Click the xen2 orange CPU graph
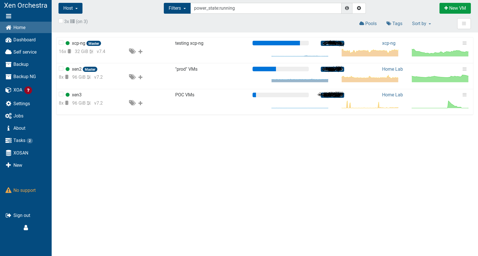The height and width of the screenshot is (256, 478). point(370,78)
